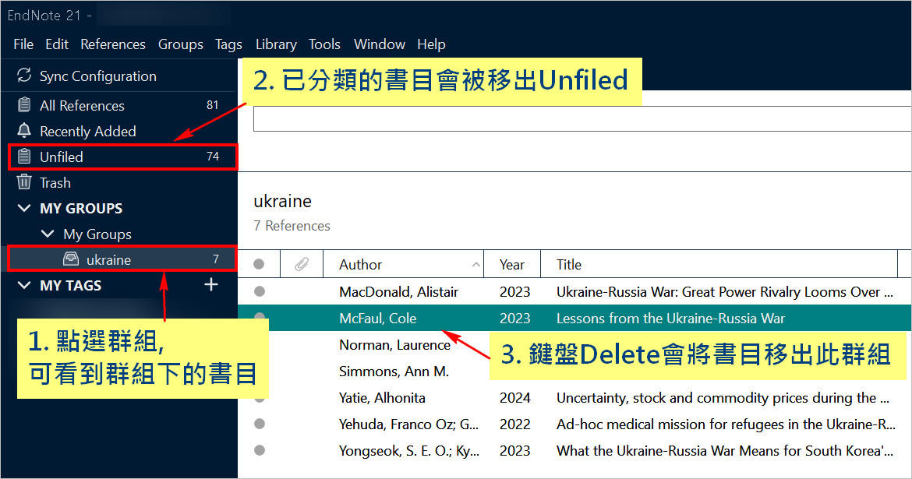The image size is (912, 479).
Task: Open the Edit menu
Action: (x=57, y=44)
